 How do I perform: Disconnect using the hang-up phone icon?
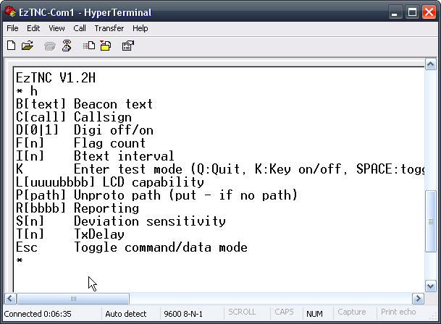(67, 46)
